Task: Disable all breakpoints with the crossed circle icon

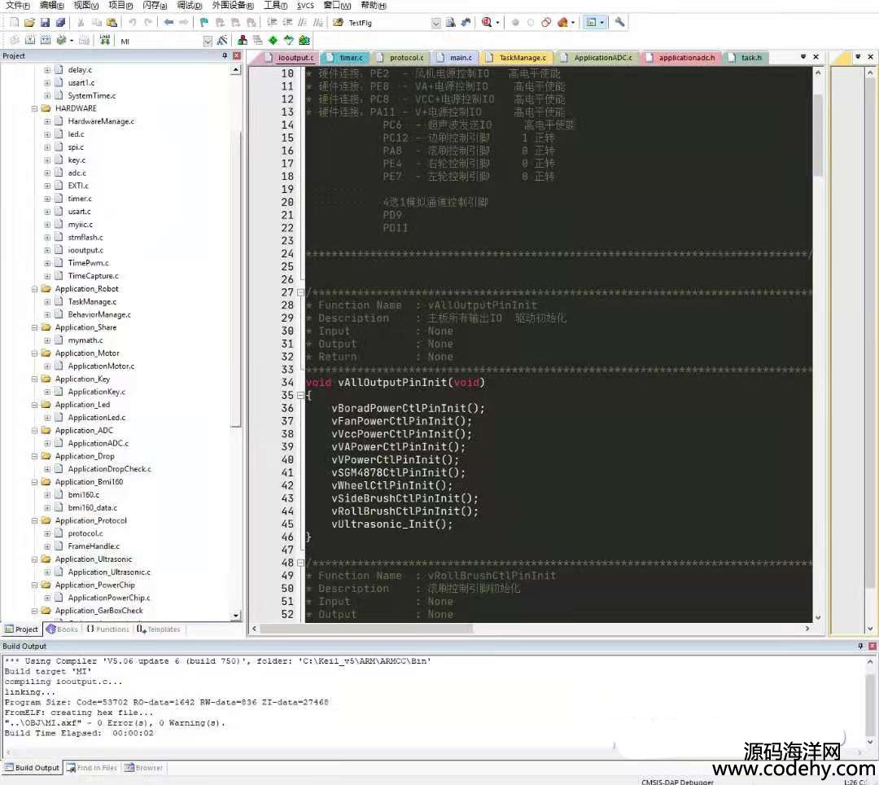Action: pyautogui.click(x=547, y=23)
